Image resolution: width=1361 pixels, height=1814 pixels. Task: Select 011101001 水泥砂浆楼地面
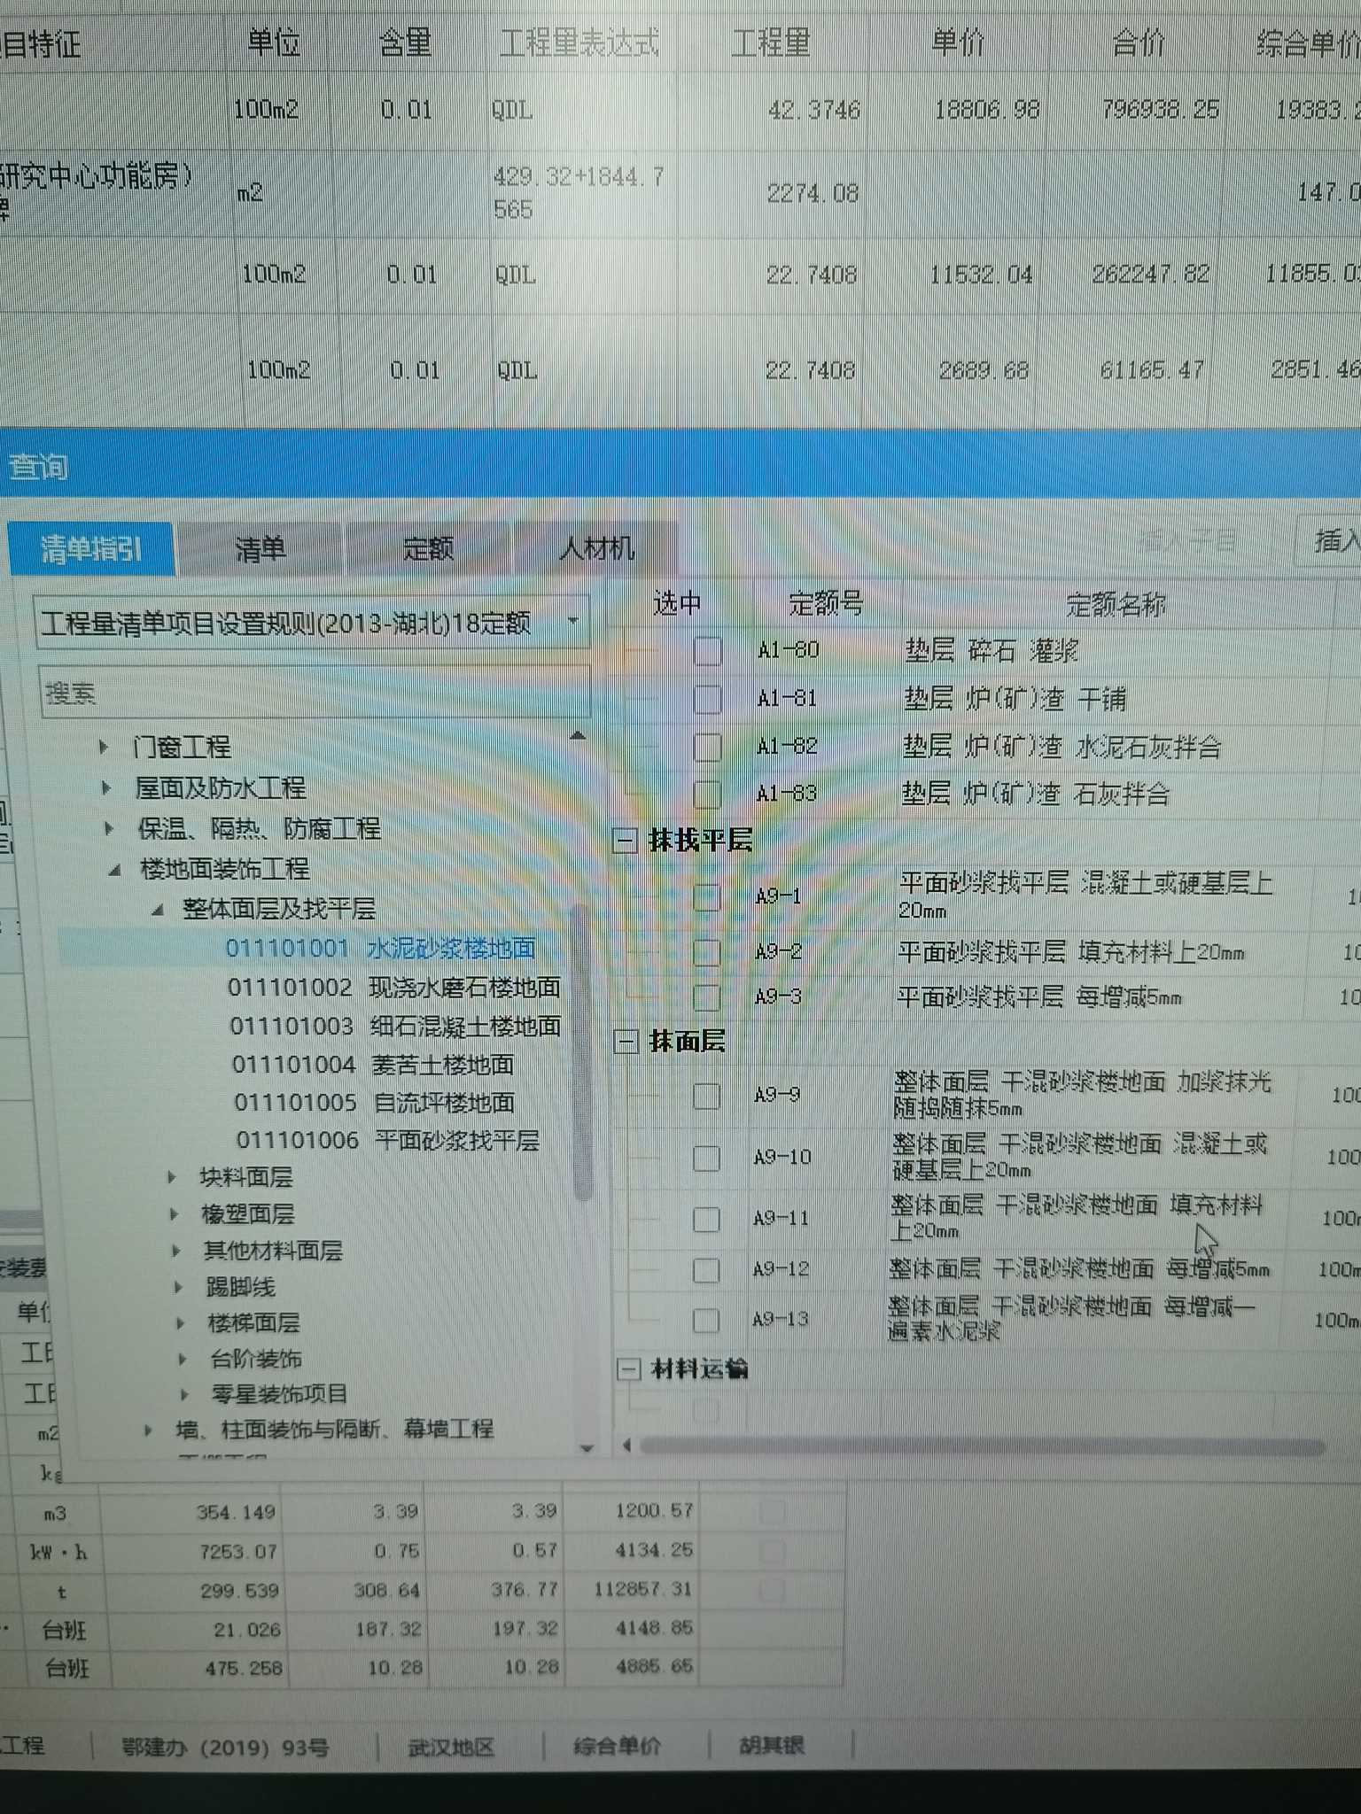tap(380, 948)
